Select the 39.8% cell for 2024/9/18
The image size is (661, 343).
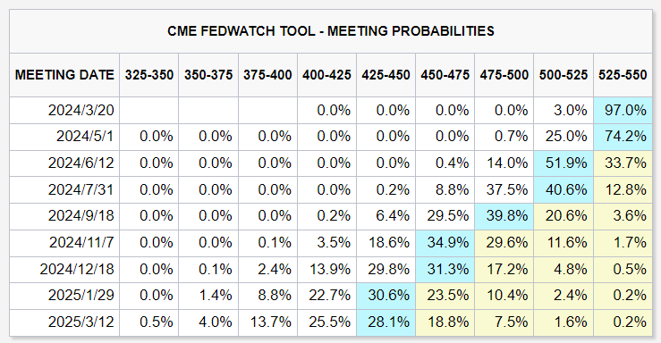pos(504,216)
